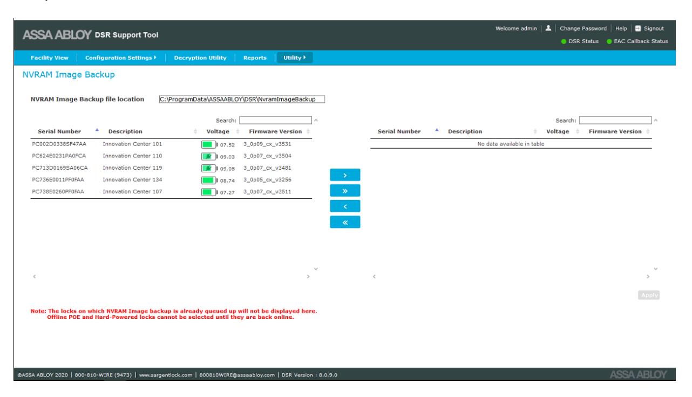Click battery icon for Innovation Center 107

[x=208, y=192]
